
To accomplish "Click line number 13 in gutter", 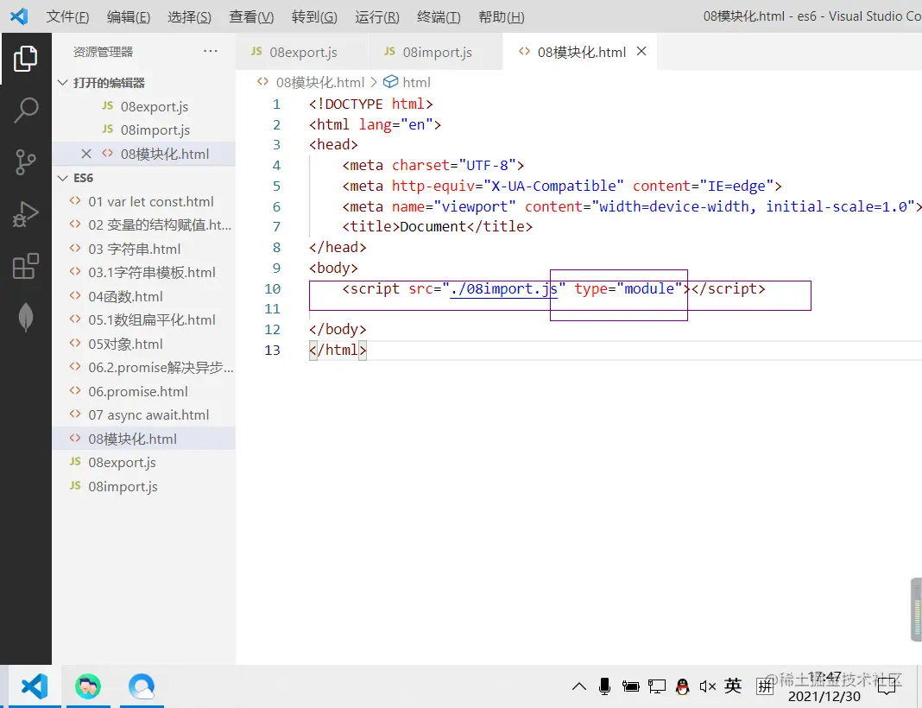I will coord(272,351).
